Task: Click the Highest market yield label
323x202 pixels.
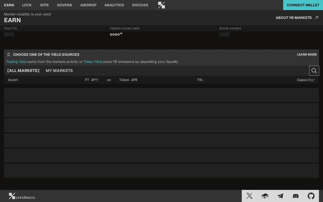Action: (124, 28)
